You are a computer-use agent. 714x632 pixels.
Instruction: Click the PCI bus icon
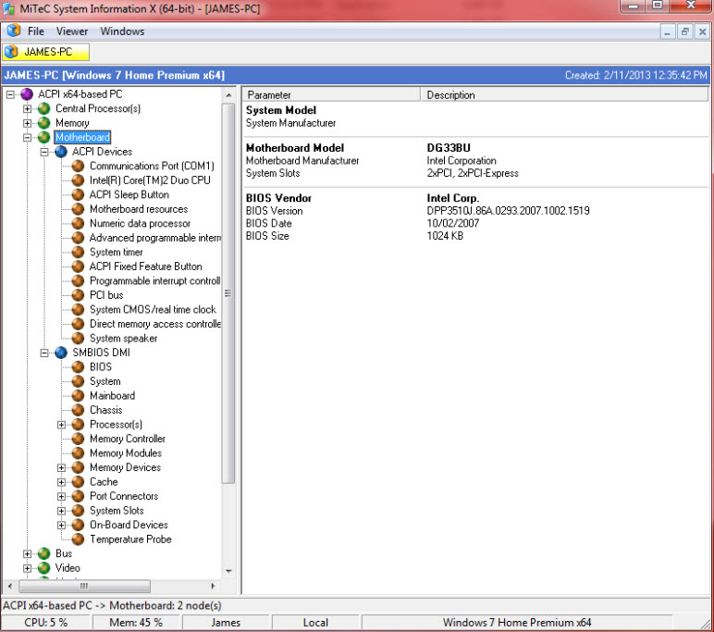79,295
